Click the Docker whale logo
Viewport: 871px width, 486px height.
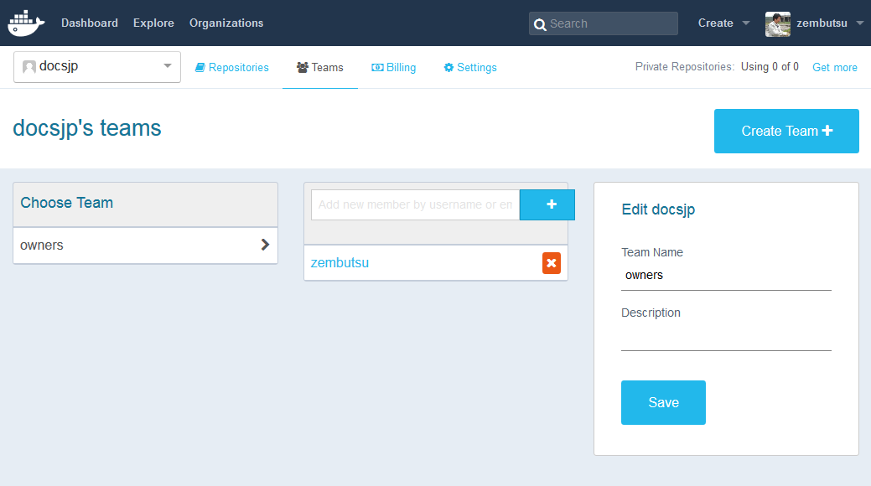point(26,23)
